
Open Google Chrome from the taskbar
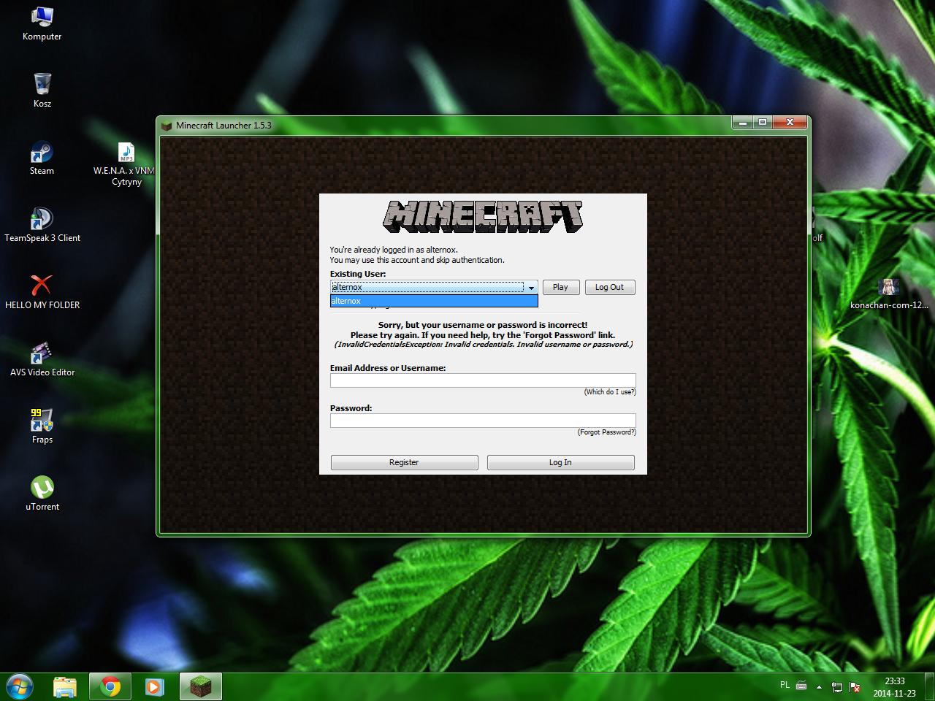tap(110, 686)
